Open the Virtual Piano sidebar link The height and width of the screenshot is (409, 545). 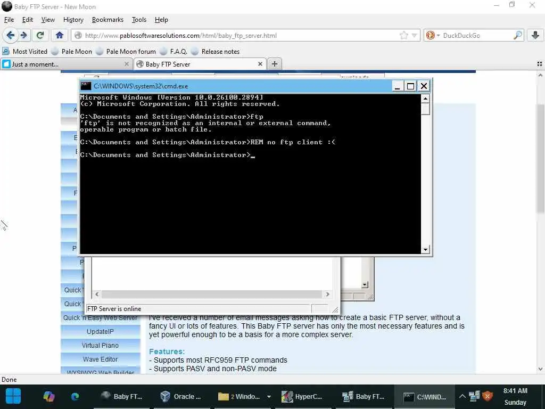100,345
